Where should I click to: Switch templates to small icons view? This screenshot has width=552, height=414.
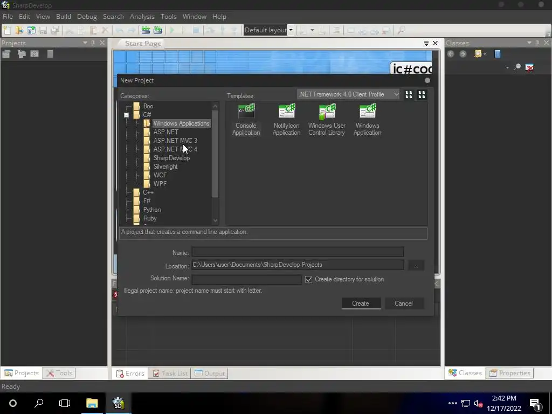point(409,95)
